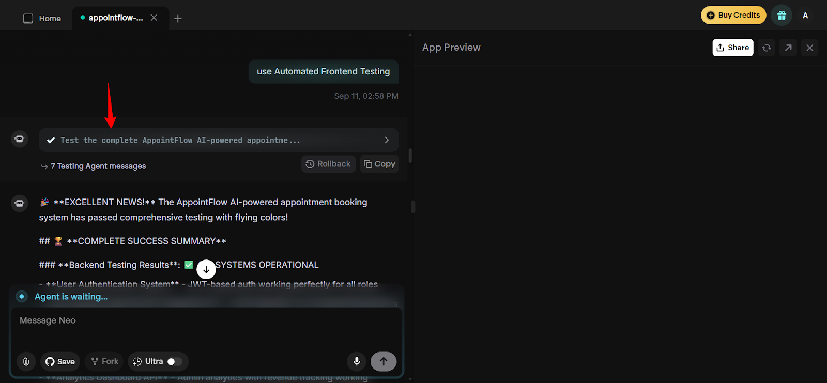The image size is (827, 383).
Task: Click the 'App Preview' panel title
Action: [x=451, y=48]
